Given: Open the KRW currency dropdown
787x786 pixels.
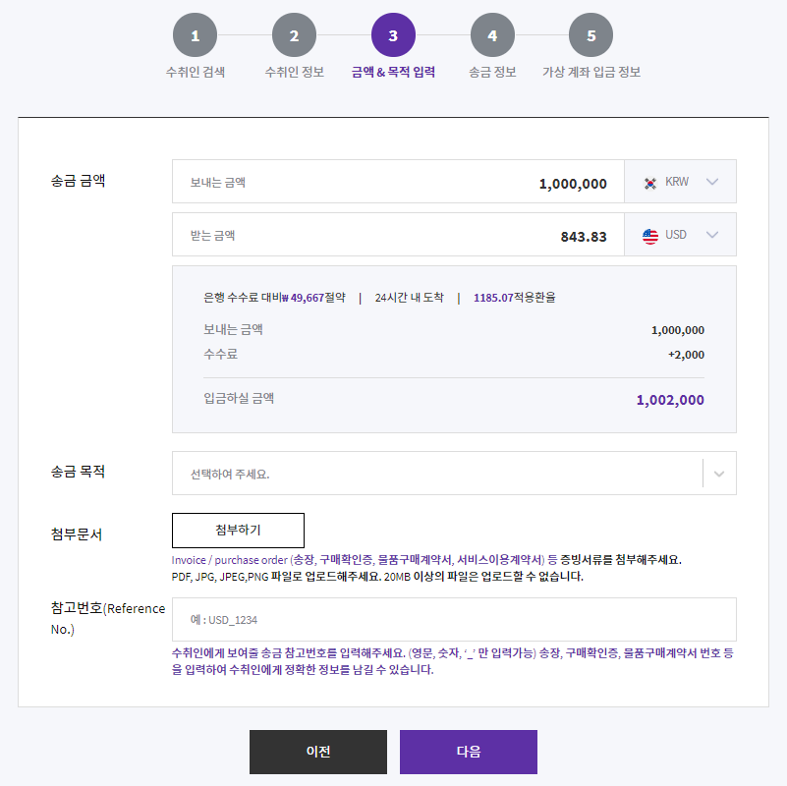Looking at the screenshot, I should click(680, 182).
